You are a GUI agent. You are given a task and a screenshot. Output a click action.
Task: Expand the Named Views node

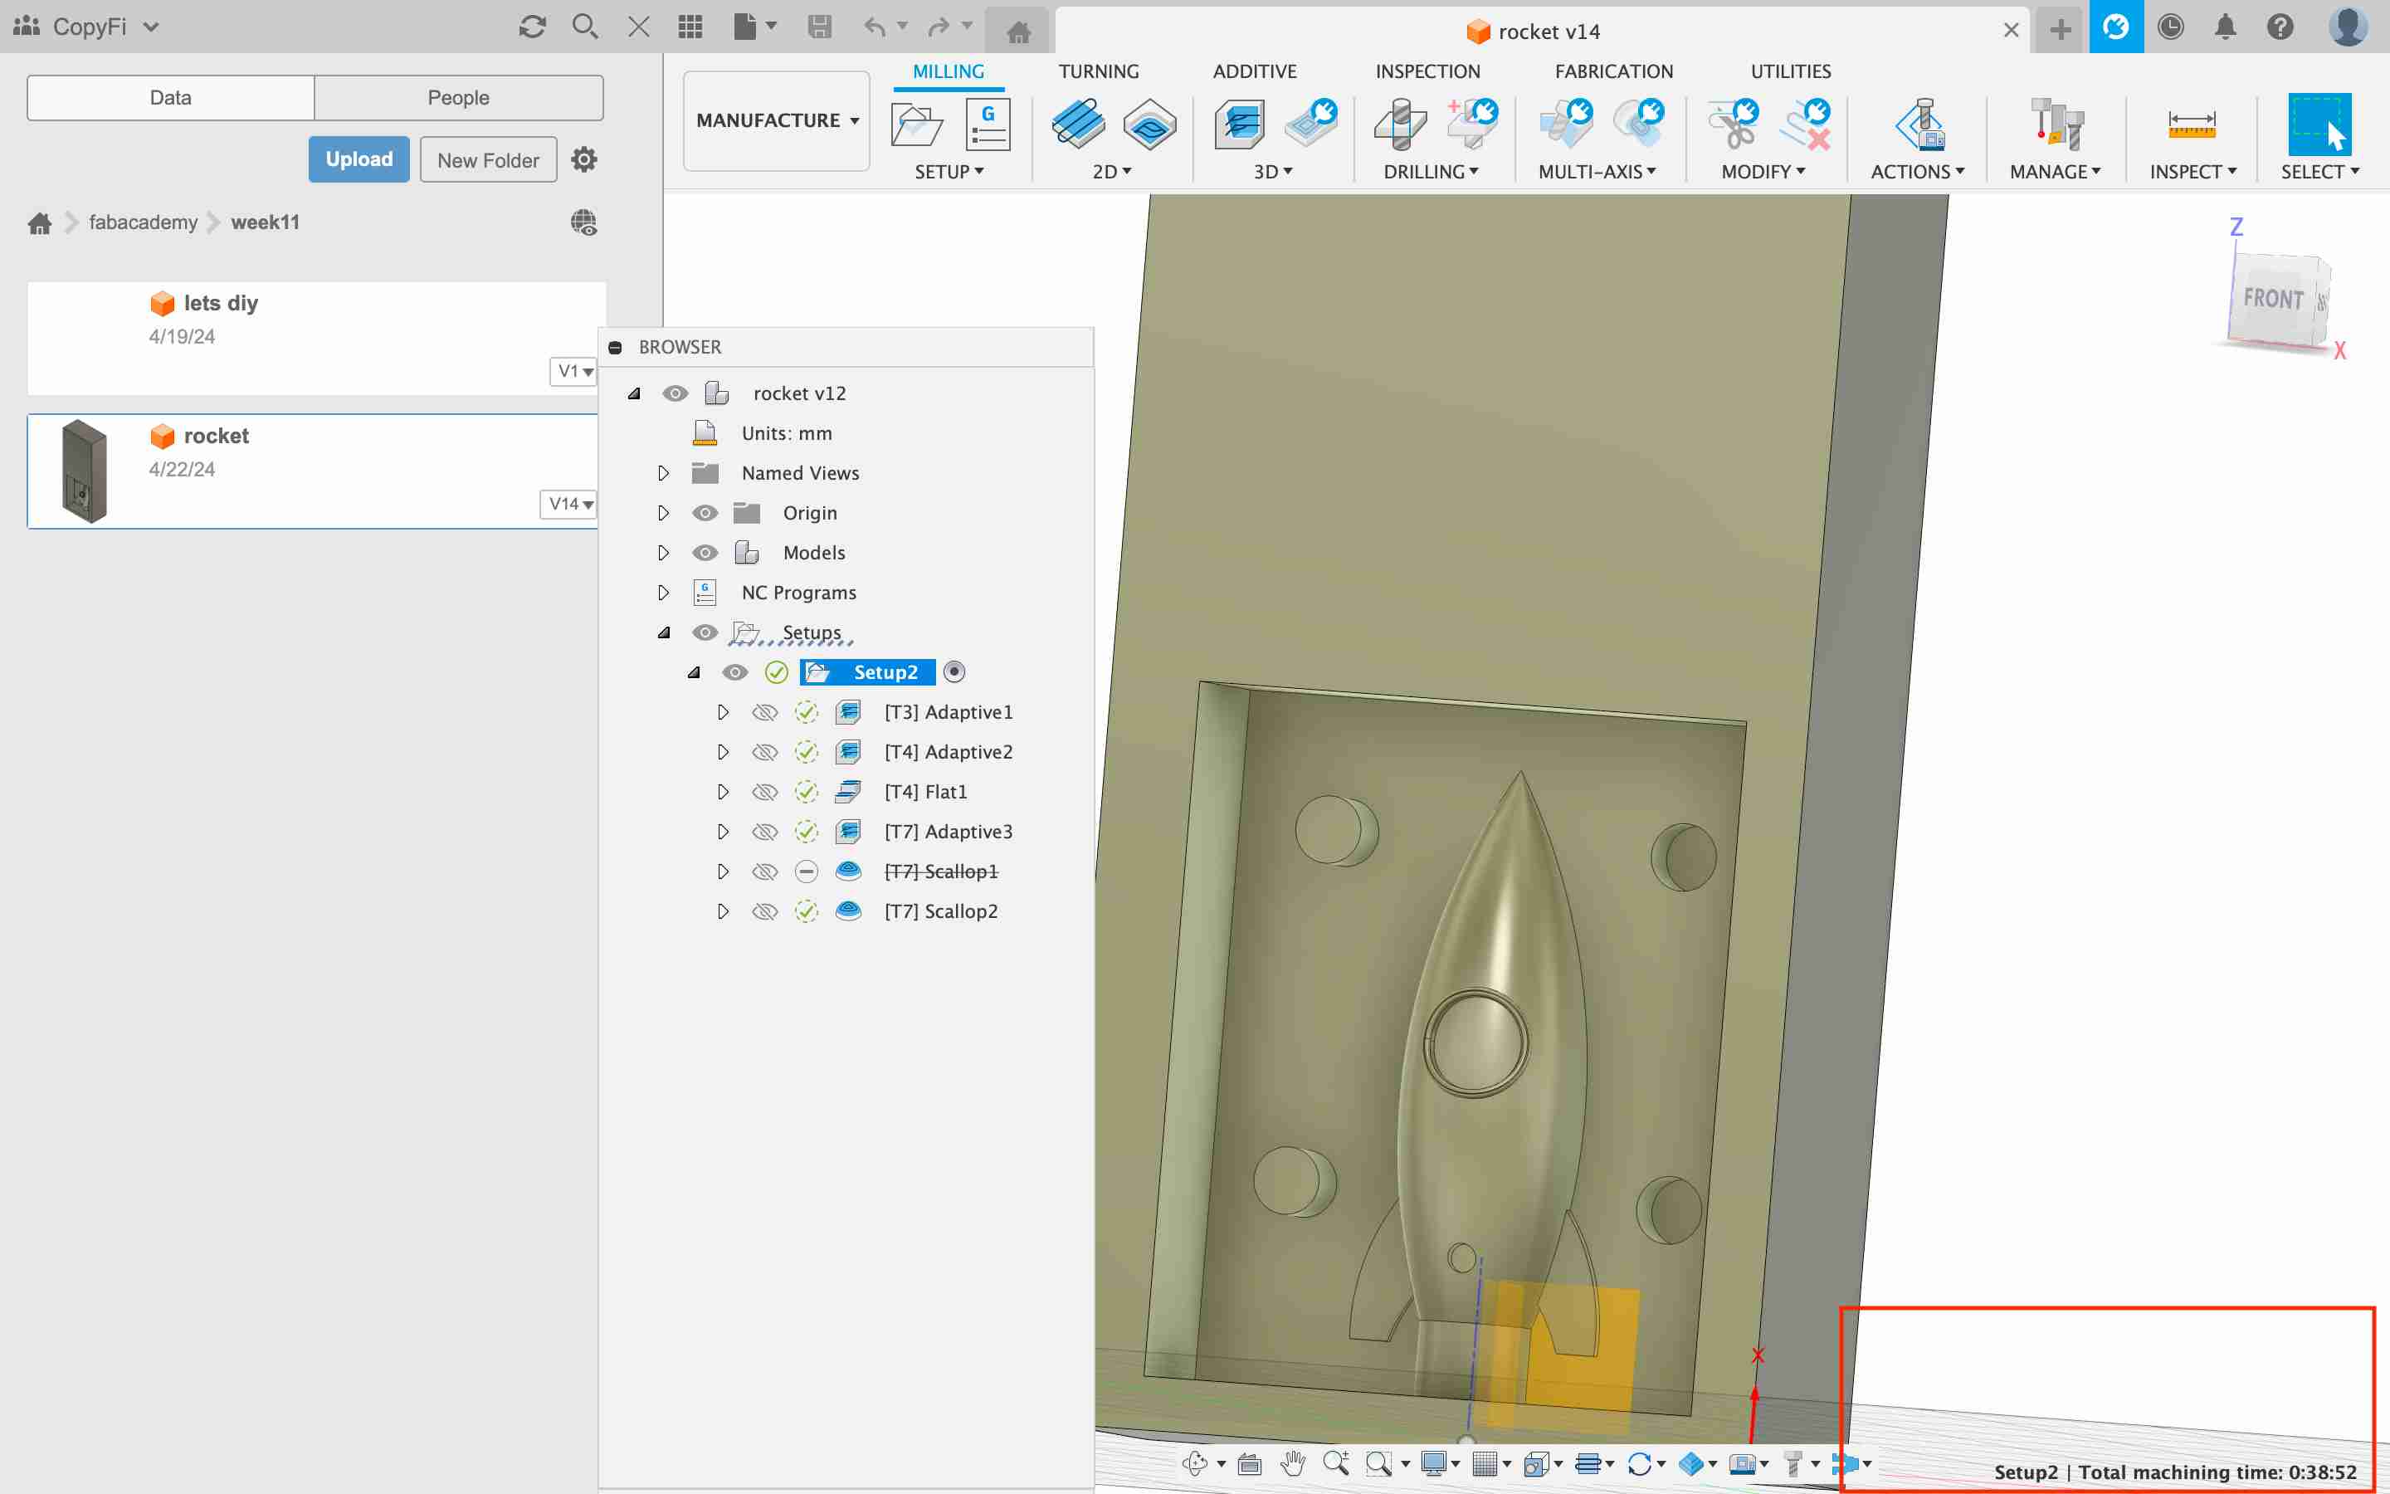664,473
